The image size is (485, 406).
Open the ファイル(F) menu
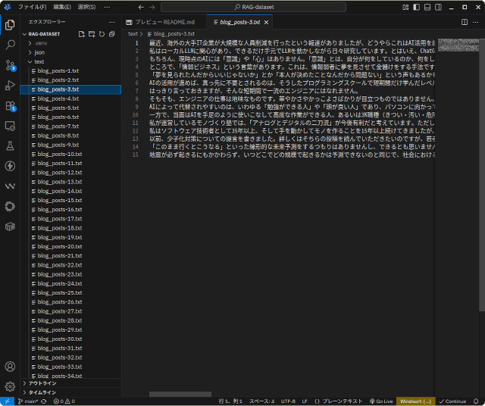point(33,7)
